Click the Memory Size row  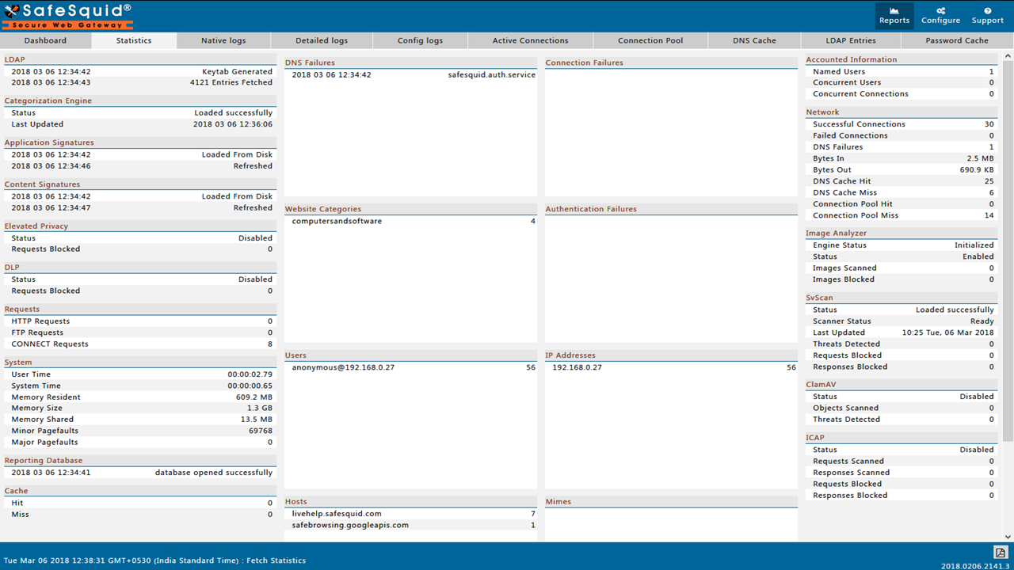(140, 408)
